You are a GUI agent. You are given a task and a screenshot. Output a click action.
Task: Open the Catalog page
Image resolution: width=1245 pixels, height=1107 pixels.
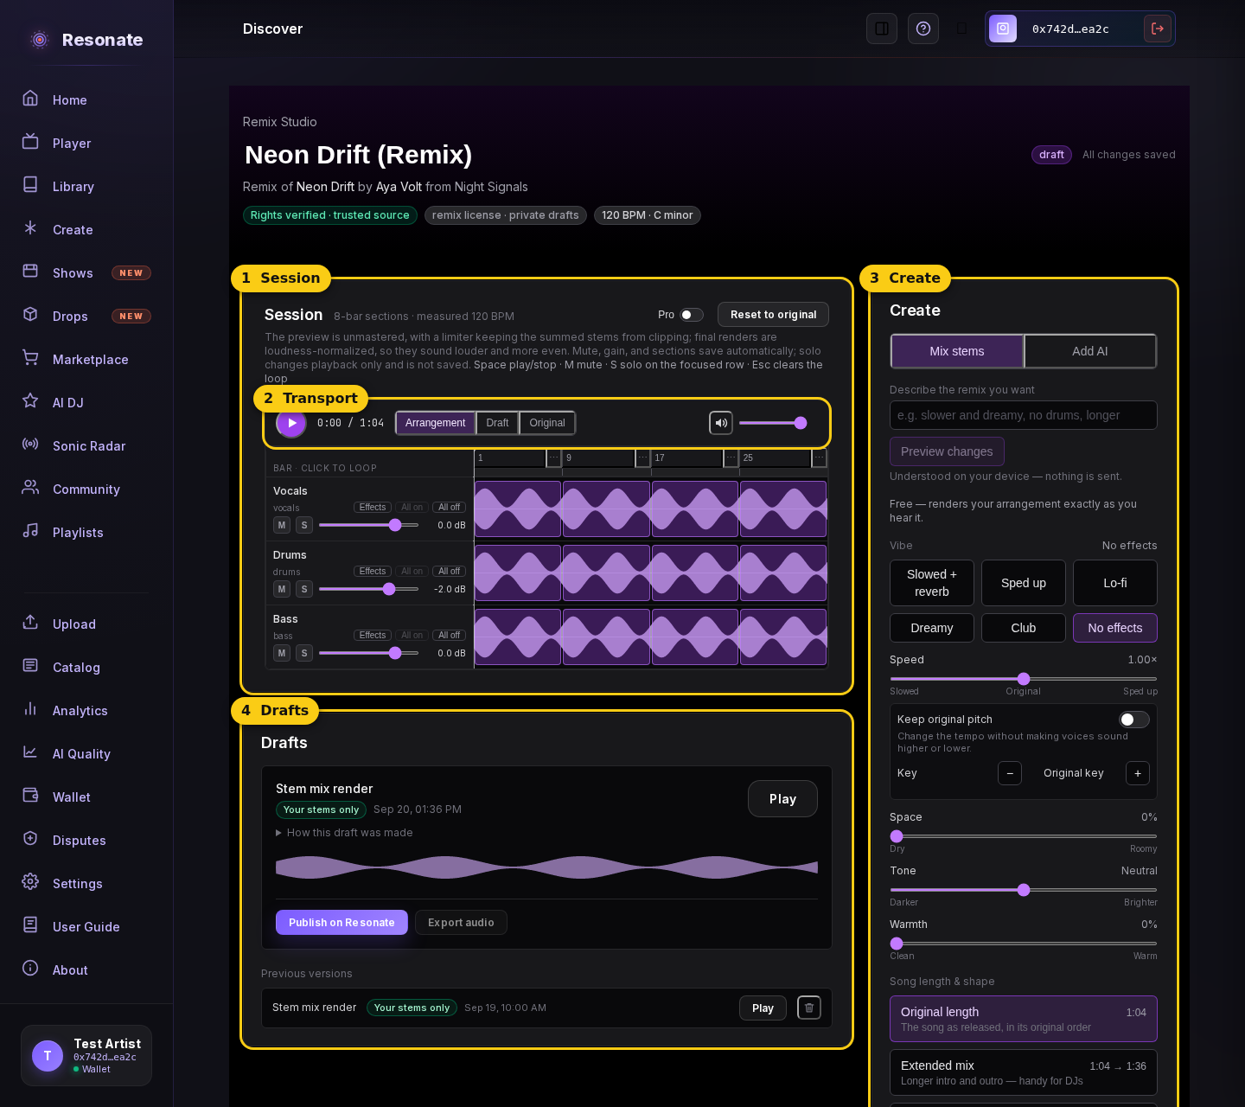coord(86,667)
